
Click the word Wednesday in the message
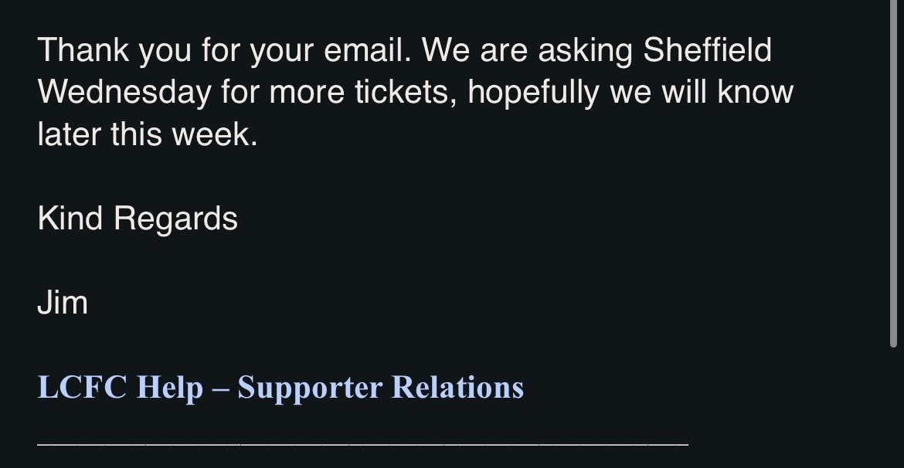[124, 92]
